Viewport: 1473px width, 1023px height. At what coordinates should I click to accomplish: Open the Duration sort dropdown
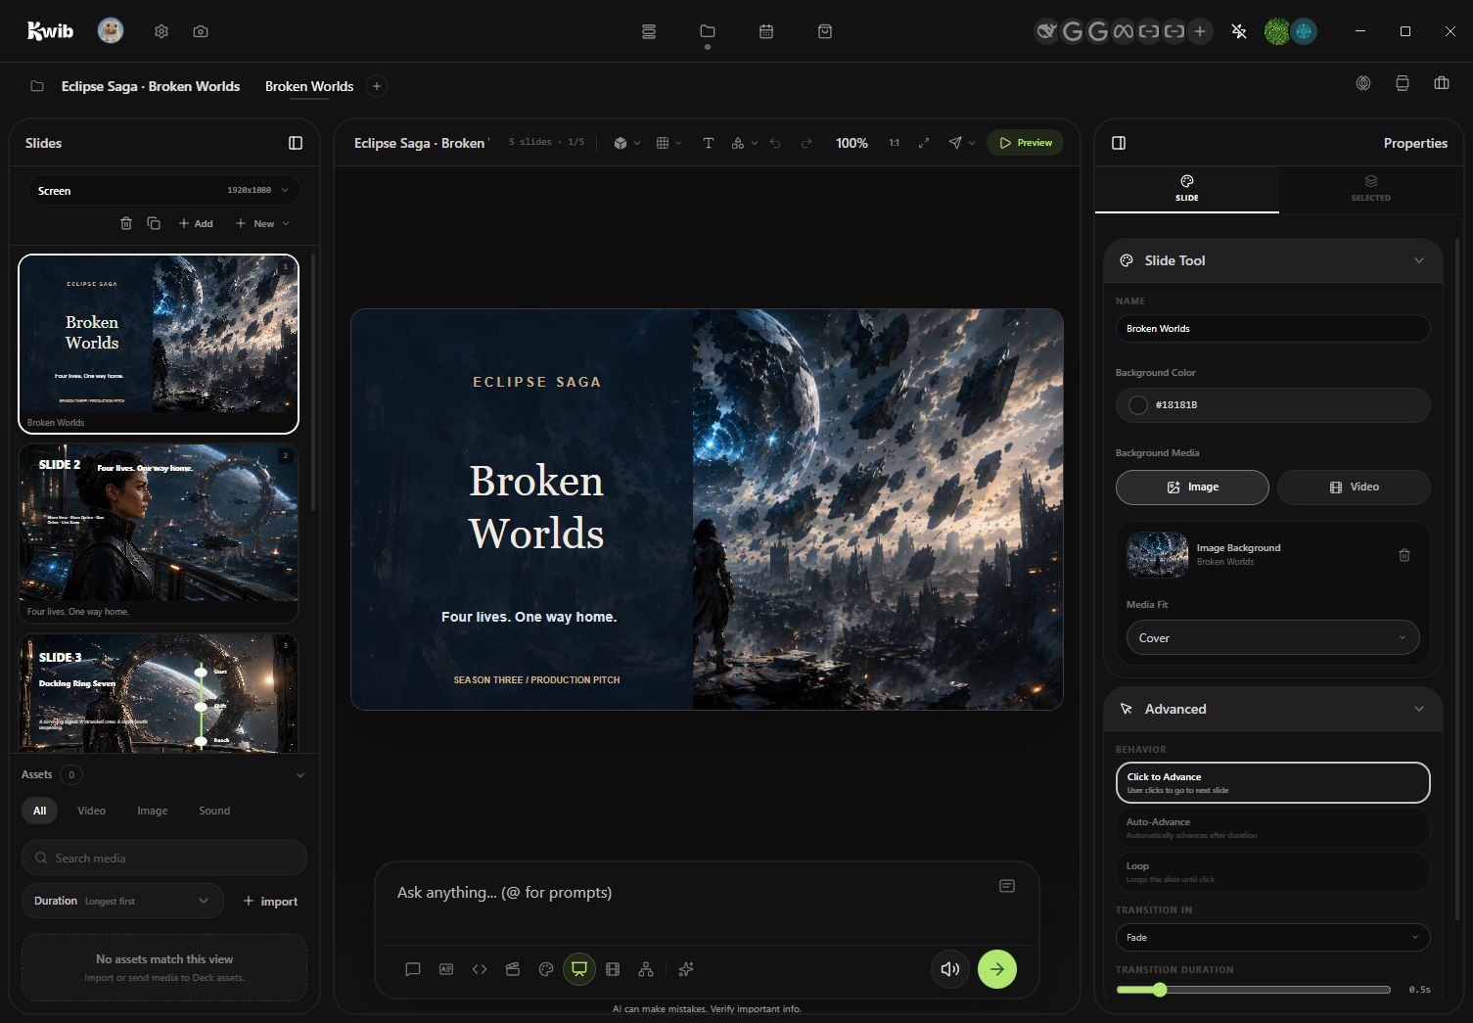tap(122, 901)
